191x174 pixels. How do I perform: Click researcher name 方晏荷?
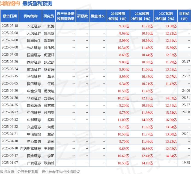[x=49, y=98]
